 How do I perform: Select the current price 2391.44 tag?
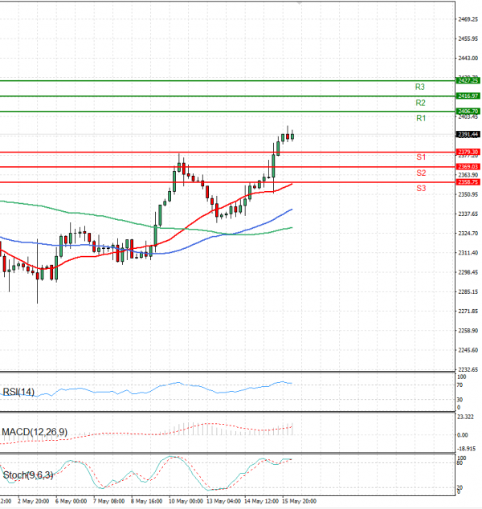tap(468, 134)
